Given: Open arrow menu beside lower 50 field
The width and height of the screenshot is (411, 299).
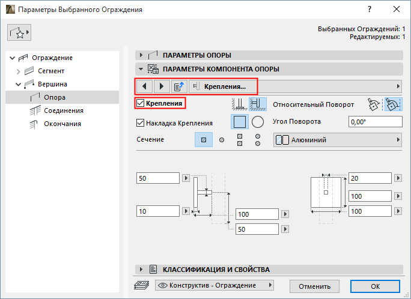Looking at the screenshot, I should [x=285, y=229].
